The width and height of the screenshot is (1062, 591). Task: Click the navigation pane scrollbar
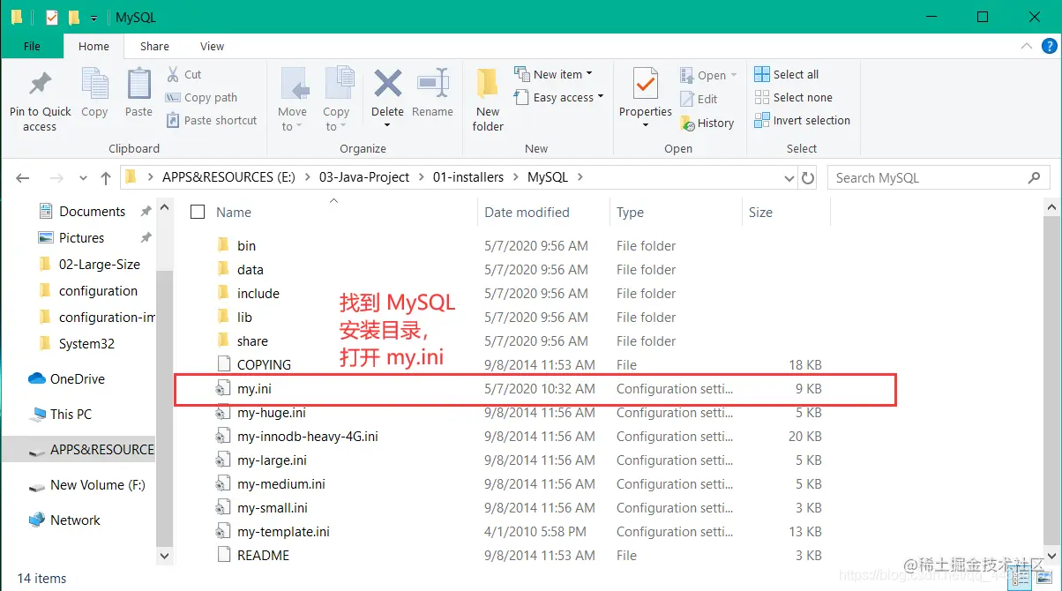[164, 409]
